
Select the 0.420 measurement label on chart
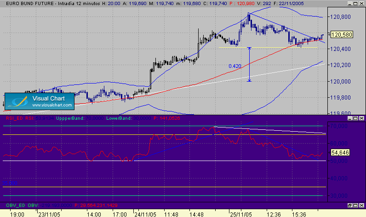pos(234,66)
